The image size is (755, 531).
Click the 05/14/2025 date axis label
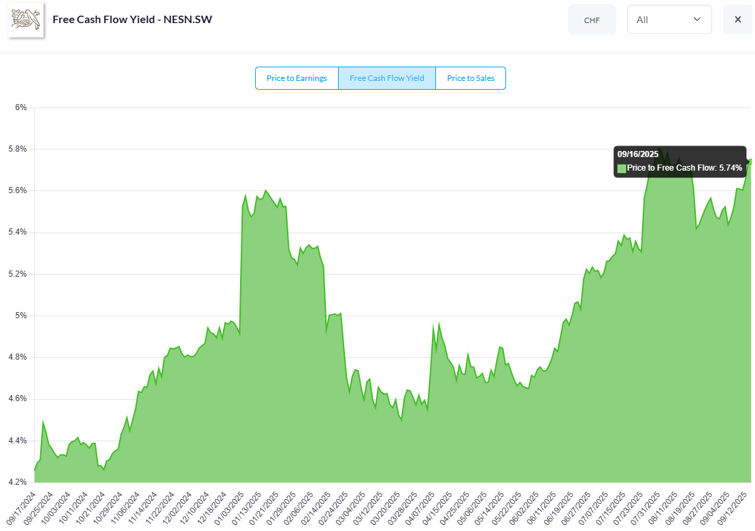[490, 508]
